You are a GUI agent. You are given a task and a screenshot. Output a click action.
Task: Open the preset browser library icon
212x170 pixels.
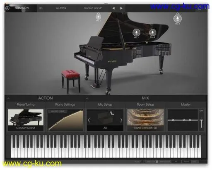point(41,8)
